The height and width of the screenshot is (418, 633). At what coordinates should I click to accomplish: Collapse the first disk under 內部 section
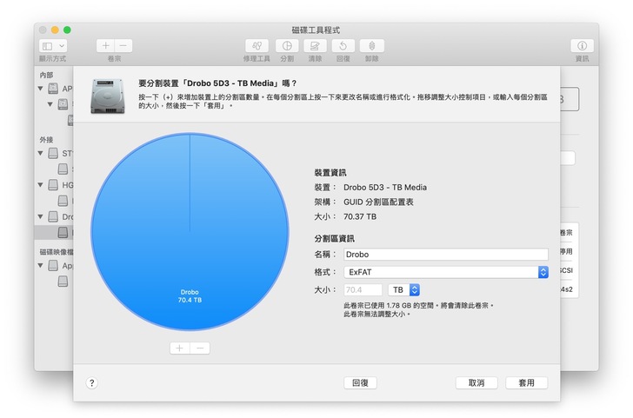click(x=40, y=89)
